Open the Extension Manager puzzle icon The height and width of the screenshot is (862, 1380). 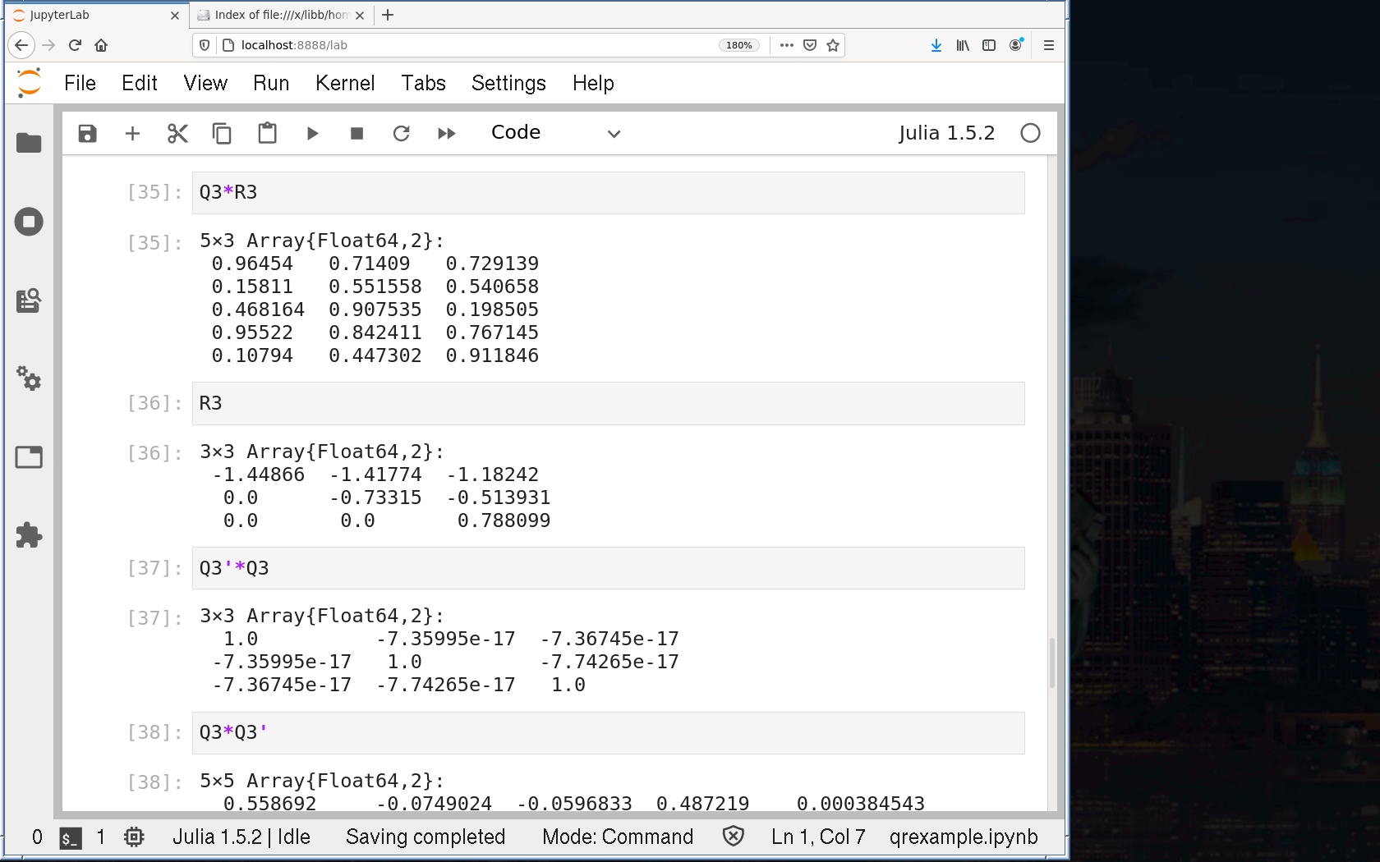[29, 535]
